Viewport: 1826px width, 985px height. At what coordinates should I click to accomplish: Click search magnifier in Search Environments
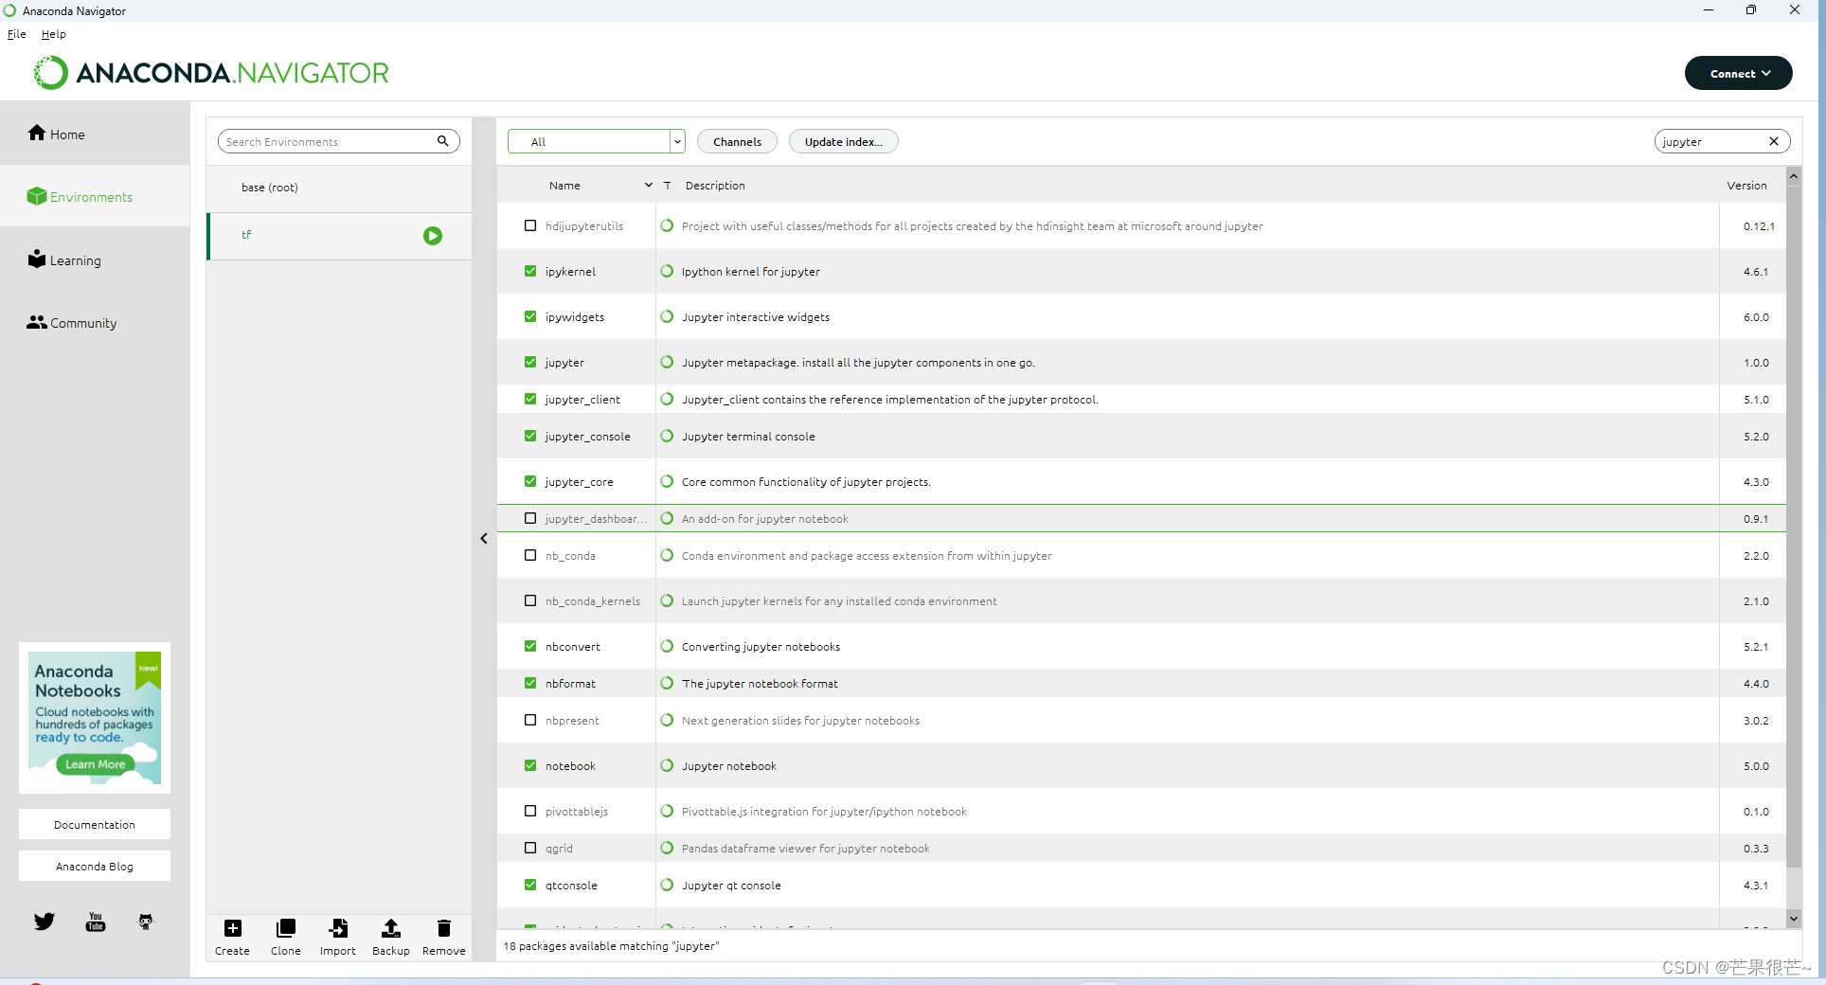[x=442, y=141]
